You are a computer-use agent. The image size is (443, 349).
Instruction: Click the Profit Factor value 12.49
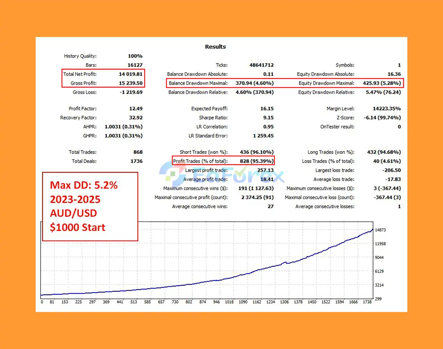coord(136,109)
